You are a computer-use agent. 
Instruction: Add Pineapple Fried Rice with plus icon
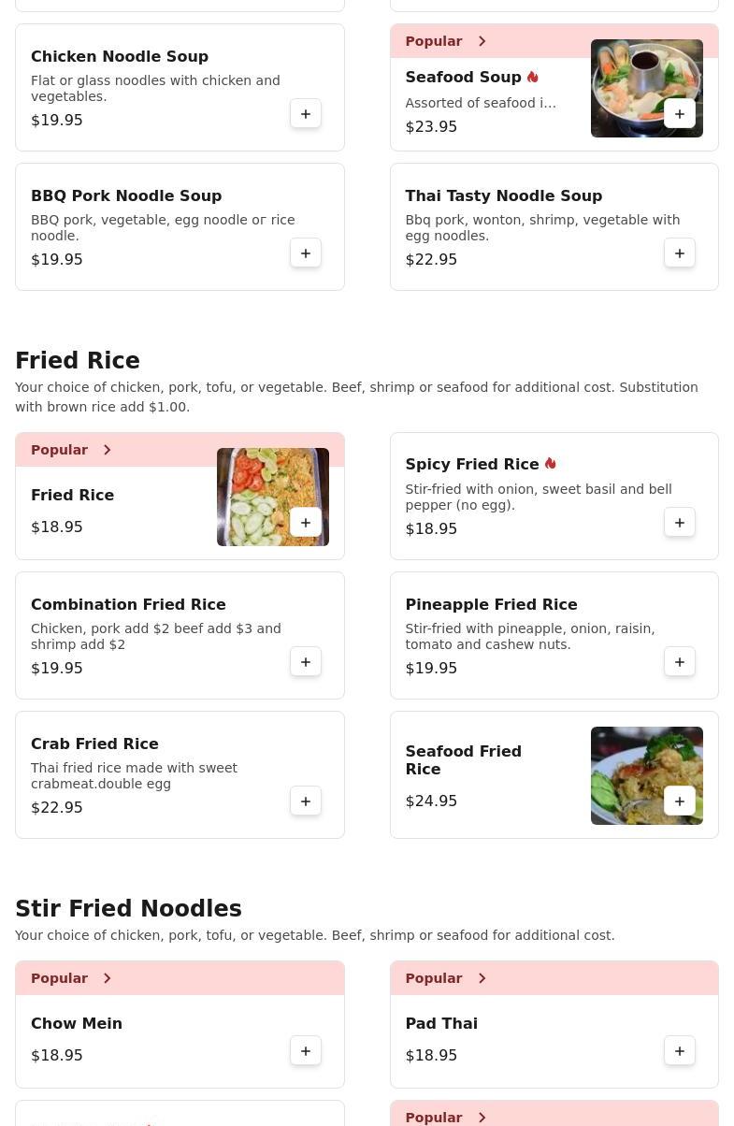click(680, 662)
